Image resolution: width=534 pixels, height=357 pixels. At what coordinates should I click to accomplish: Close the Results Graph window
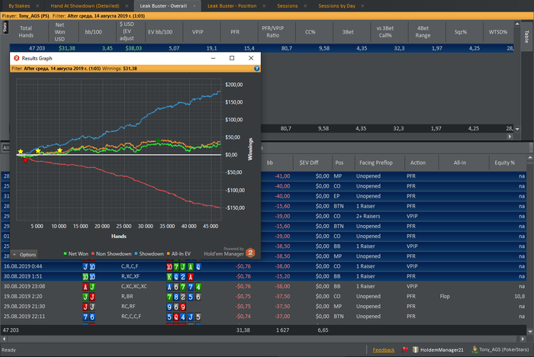[251, 58]
